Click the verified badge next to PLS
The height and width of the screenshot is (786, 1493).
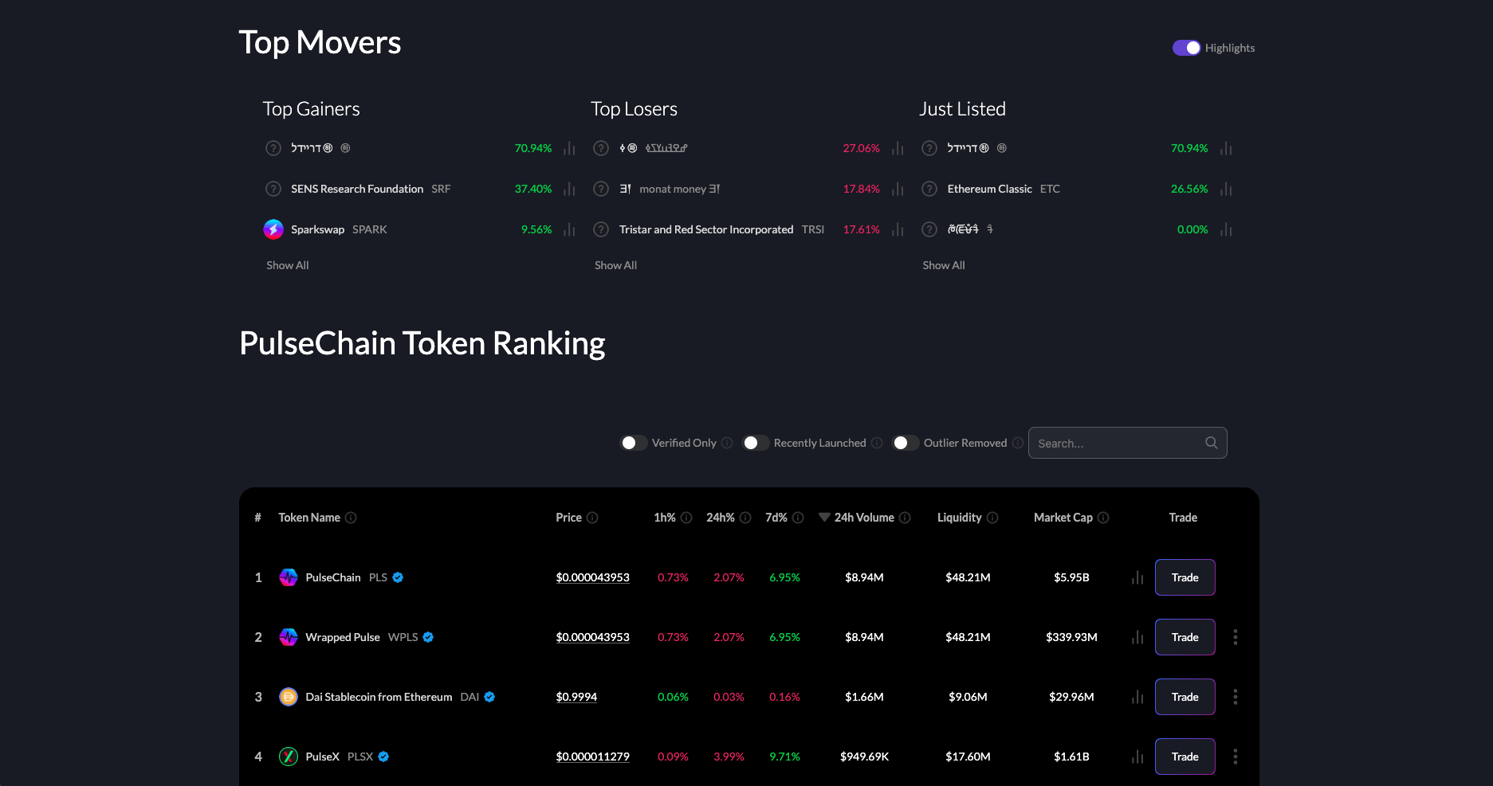click(397, 577)
